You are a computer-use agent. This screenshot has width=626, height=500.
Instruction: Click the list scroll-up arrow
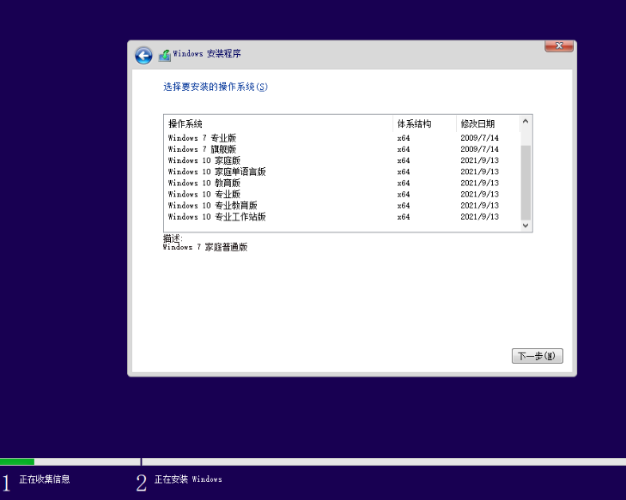526,121
